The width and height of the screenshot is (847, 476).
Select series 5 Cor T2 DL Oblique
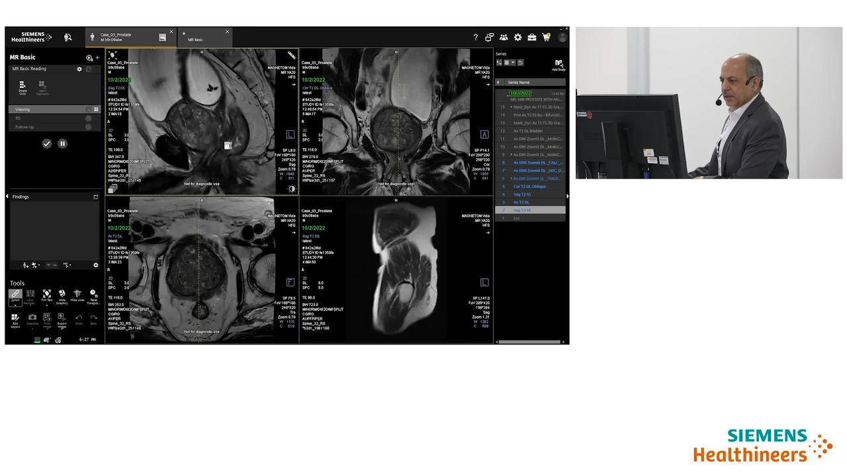531,186
